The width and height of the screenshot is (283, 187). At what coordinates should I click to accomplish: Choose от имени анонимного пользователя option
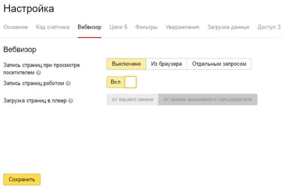208,99
